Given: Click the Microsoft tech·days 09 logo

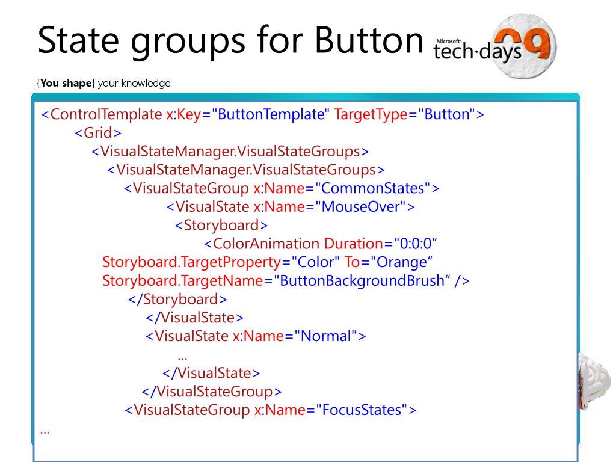Looking at the screenshot, I should click(495, 46).
